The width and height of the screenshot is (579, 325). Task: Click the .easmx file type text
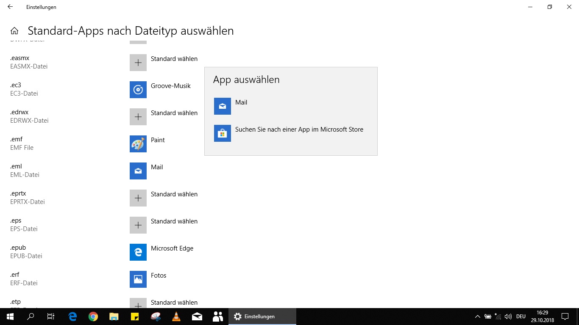point(20,58)
